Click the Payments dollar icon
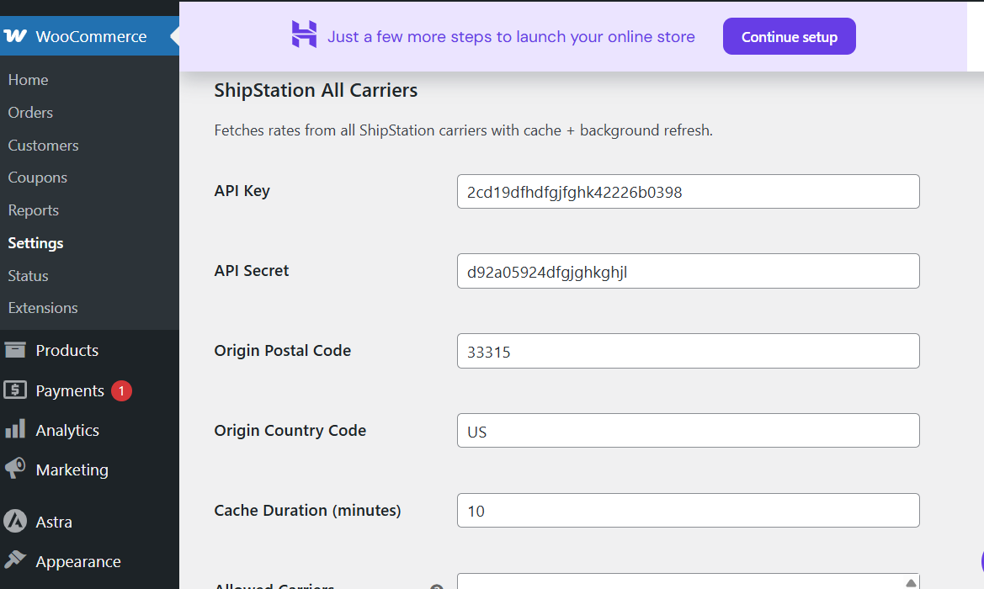Viewport: 984px width, 589px height. pos(15,390)
